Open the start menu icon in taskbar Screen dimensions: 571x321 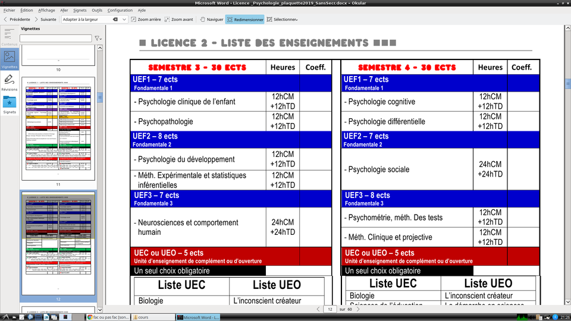(x=5, y=317)
